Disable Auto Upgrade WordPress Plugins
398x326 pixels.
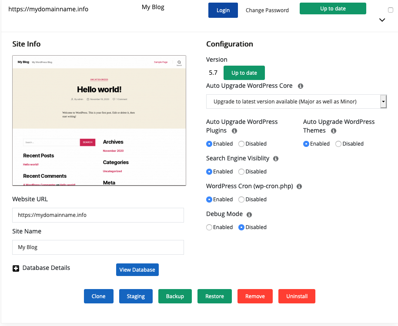point(241,144)
